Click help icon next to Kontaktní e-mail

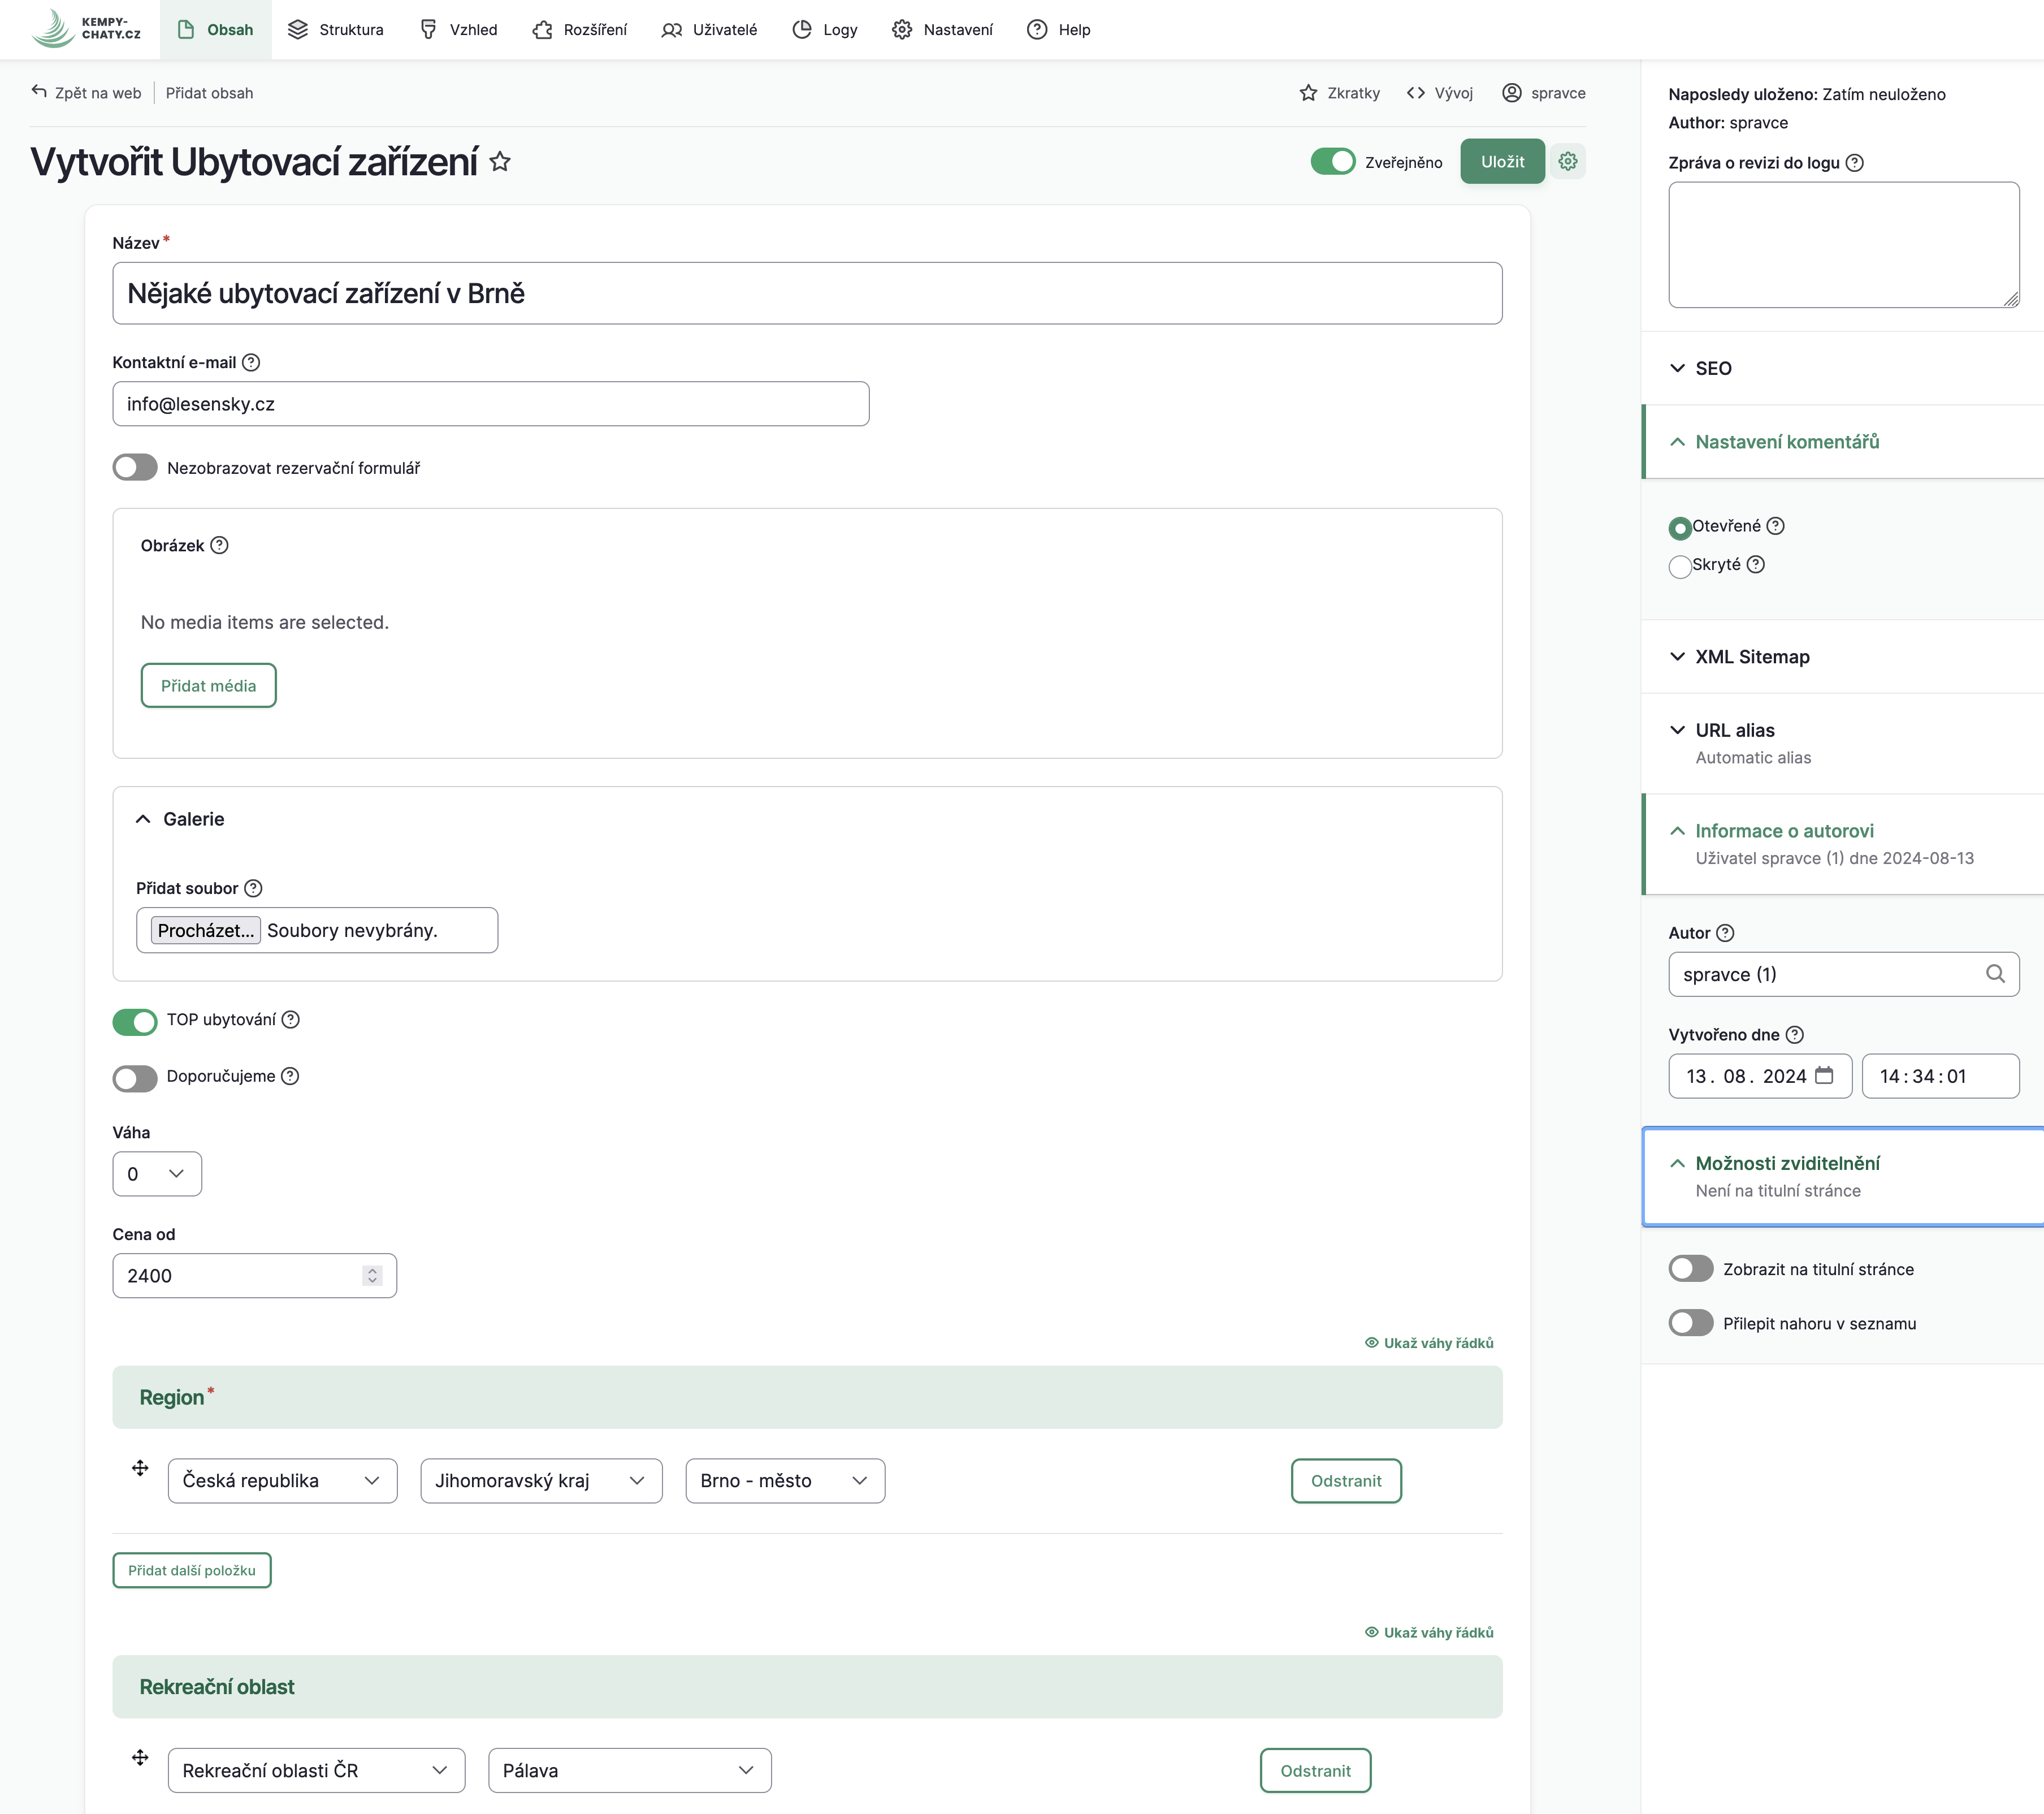(x=251, y=362)
